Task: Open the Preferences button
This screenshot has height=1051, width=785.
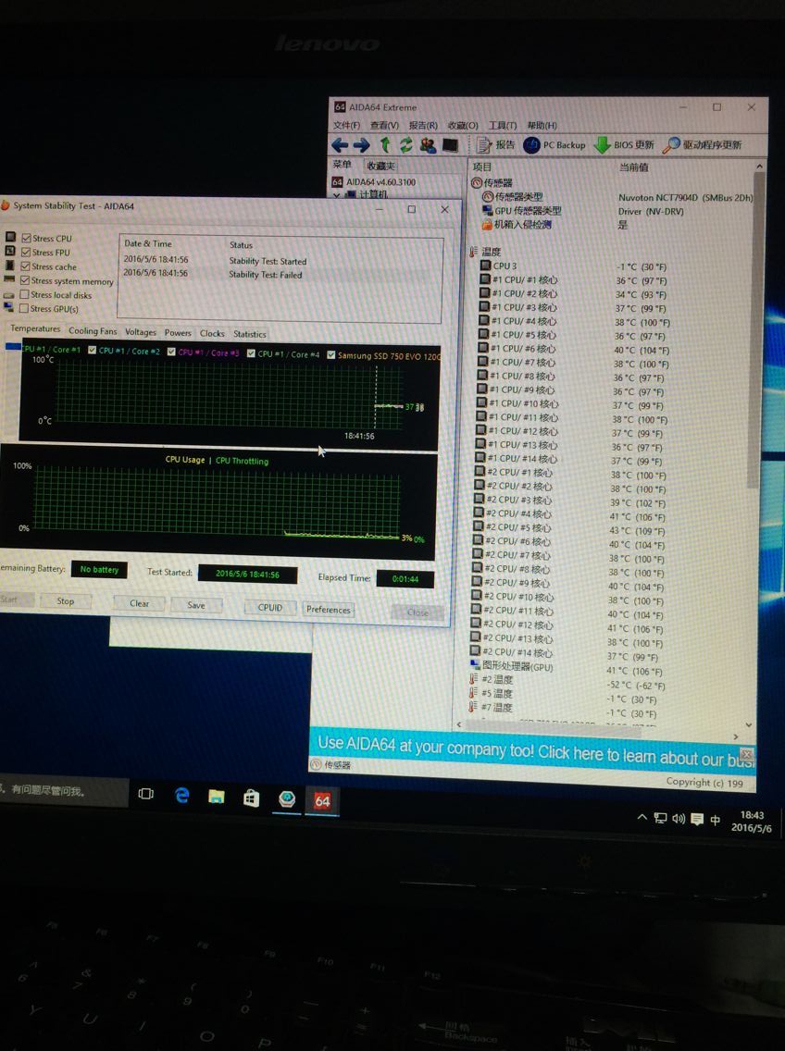Action: 328,610
